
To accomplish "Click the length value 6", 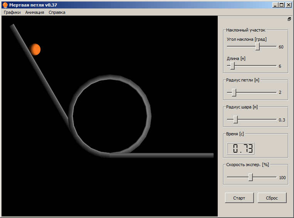I will point(280,66).
